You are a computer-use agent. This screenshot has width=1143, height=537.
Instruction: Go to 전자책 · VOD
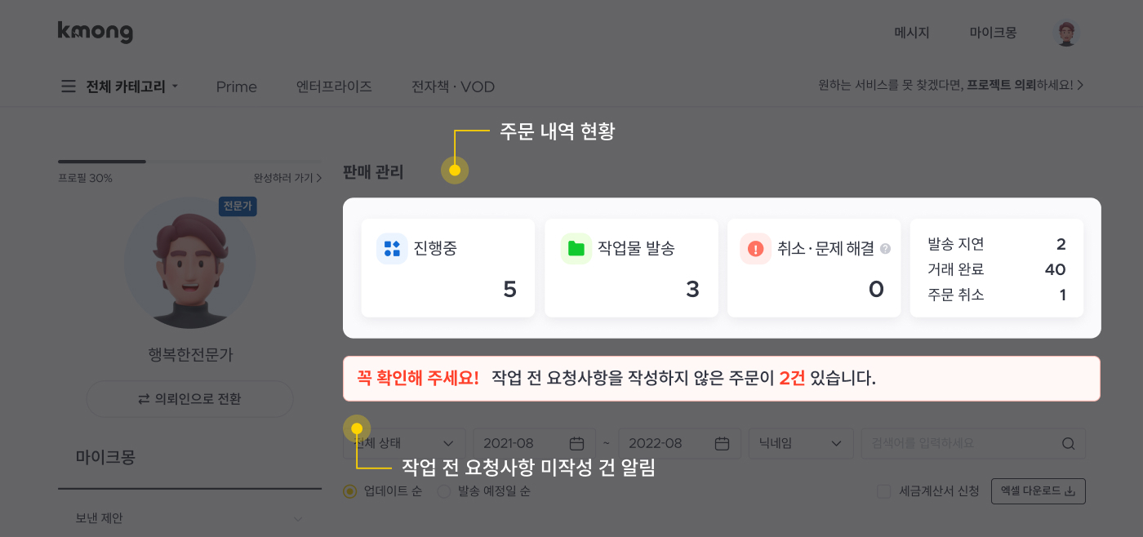click(453, 87)
